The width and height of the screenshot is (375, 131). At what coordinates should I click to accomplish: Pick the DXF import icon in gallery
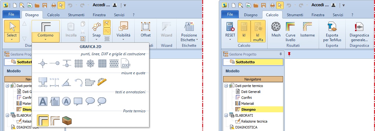coord(125,63)
